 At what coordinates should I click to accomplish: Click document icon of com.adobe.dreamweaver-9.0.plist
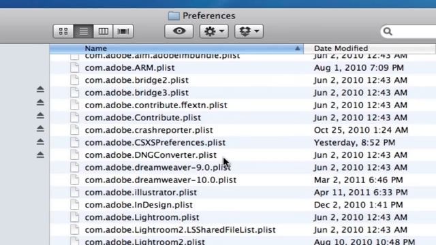[x=74, y=167]
